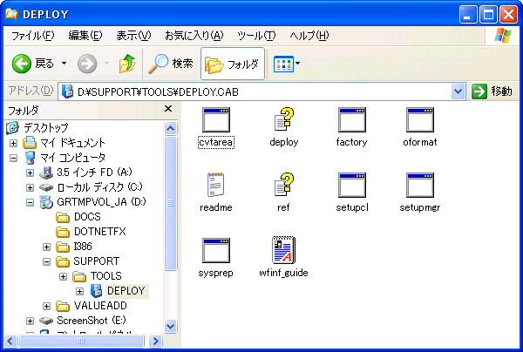Maximize the DEPLOY window
The width and height of the screenshot is (523, 352).
point(488,14)
